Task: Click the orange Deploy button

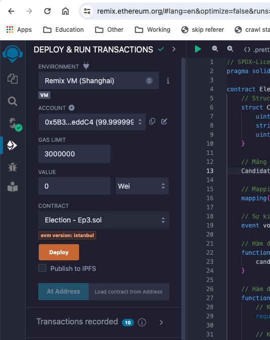Action: (x=59, y=252)
